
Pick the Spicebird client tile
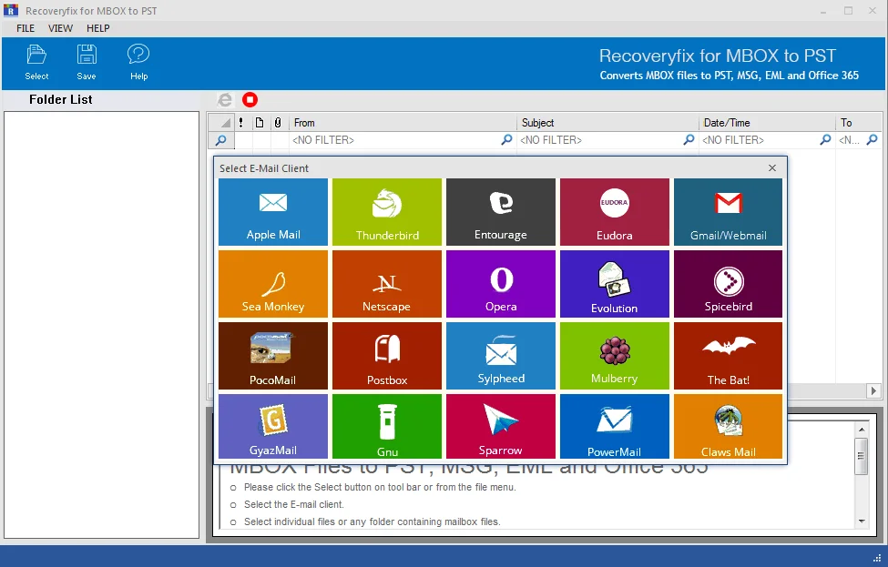pos(729,284)
